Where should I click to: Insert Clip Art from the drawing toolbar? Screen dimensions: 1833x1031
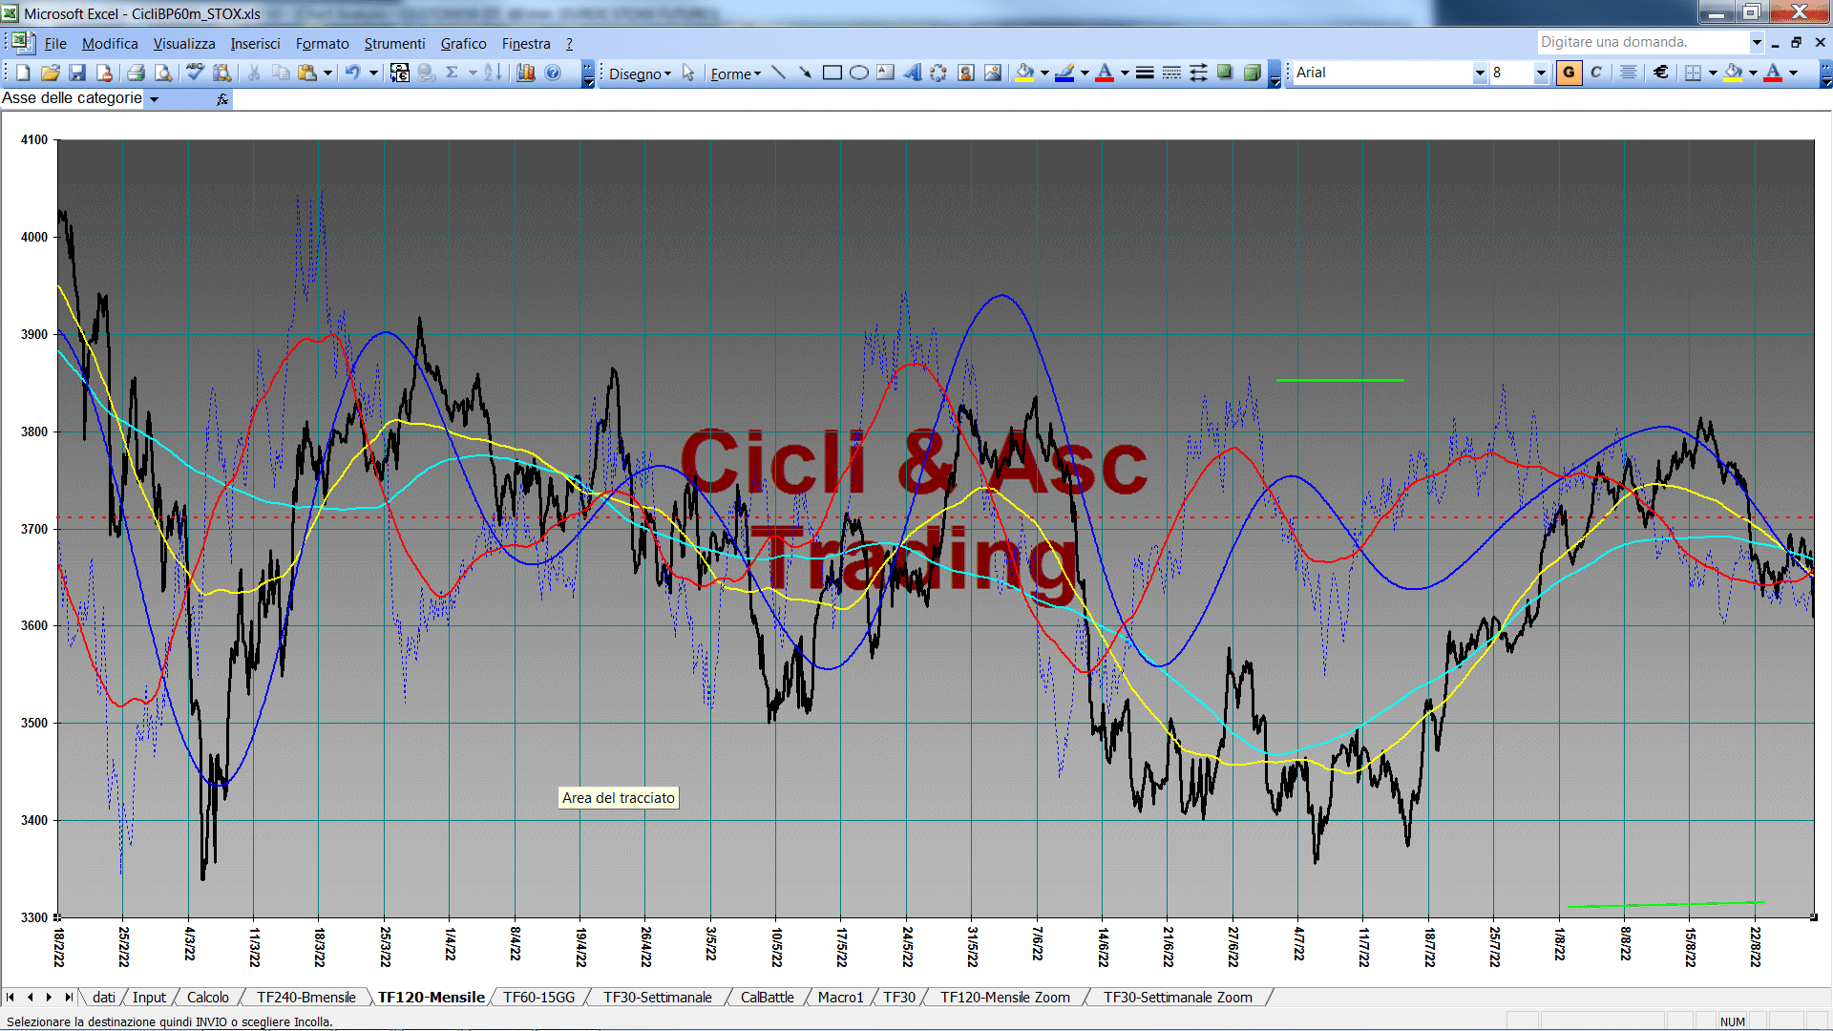pyautogui.click(x=965, y=73)
